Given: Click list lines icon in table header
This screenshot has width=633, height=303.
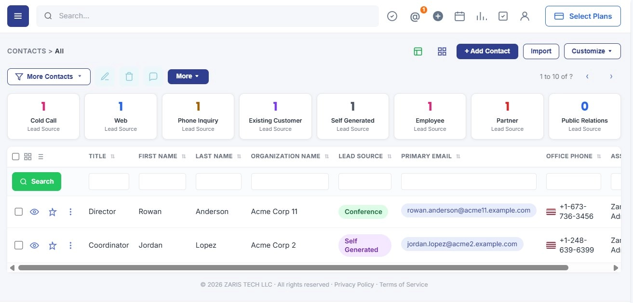Looking at the screenshot, I should click(40, 156).
